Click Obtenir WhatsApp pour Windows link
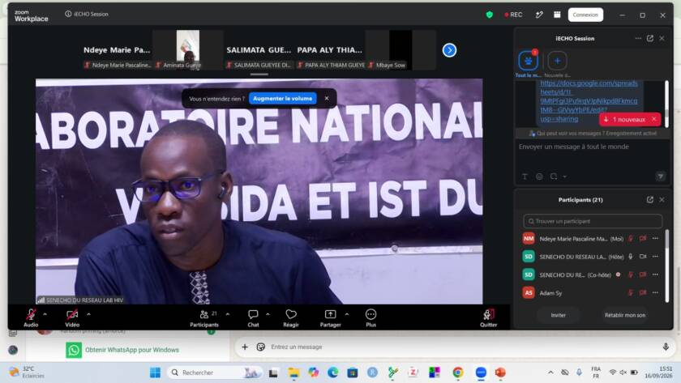 click(132, 350)
